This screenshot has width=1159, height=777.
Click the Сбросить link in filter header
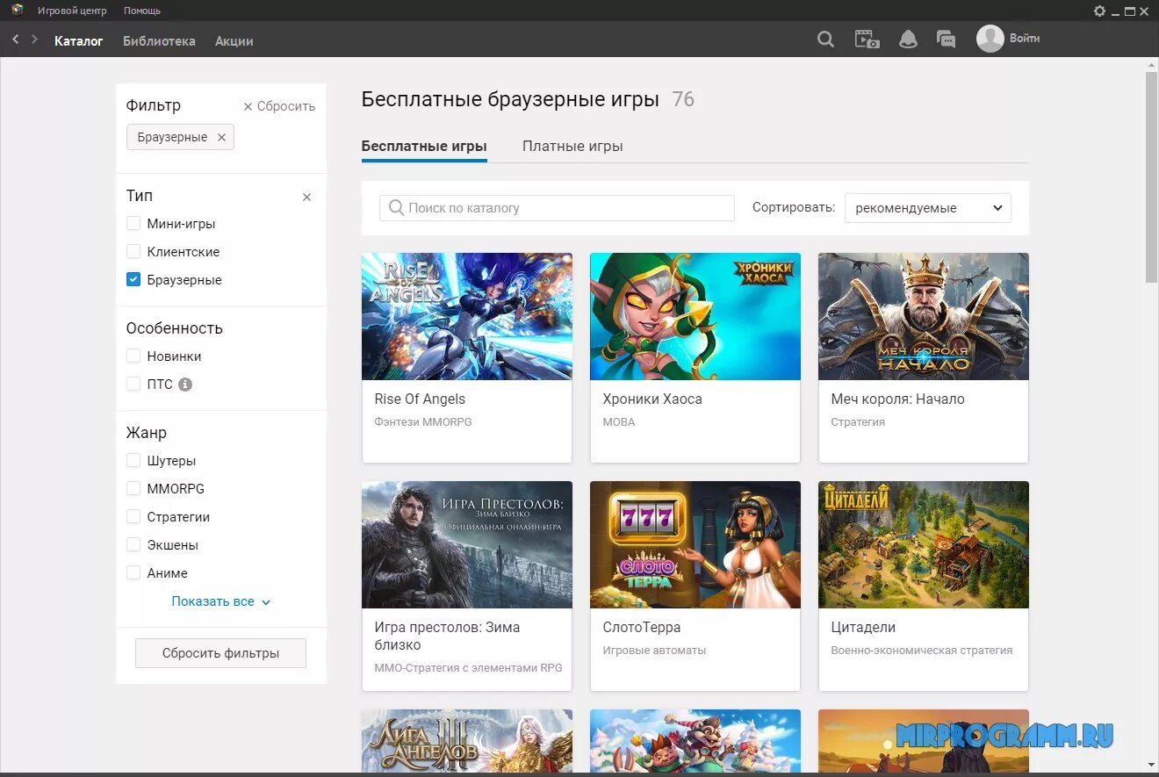click(279, 106)
